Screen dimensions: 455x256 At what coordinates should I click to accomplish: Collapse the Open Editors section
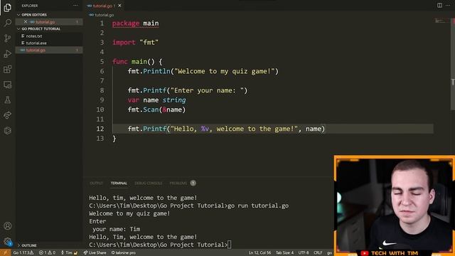point(49,14)
